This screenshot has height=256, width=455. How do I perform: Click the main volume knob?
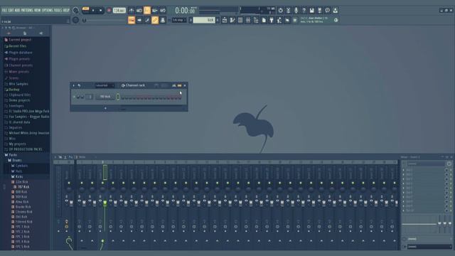click(76, 11)
